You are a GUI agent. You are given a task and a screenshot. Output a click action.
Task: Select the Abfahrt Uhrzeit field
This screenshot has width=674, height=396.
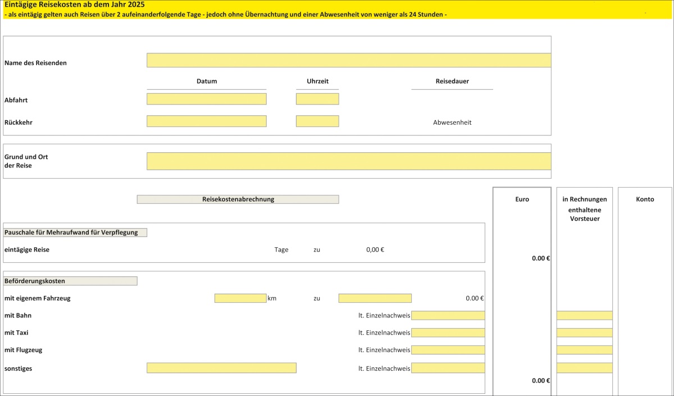(317, 99)
